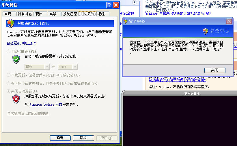Click the 取消 button

point(83,138)
